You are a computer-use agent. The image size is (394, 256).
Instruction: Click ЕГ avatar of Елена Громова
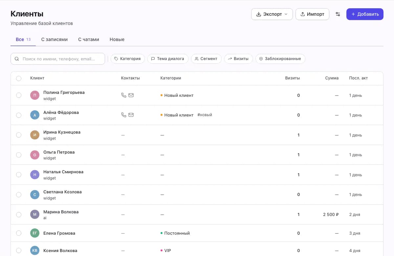click(35, 233)
